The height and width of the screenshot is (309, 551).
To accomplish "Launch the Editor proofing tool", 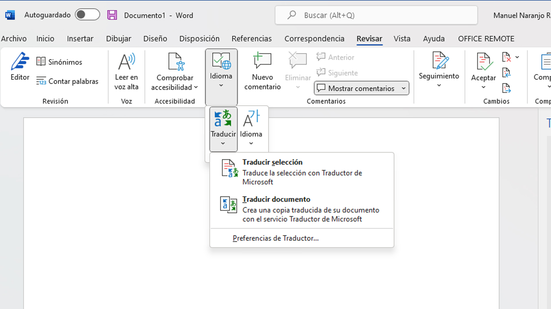I will pos(20,66).
